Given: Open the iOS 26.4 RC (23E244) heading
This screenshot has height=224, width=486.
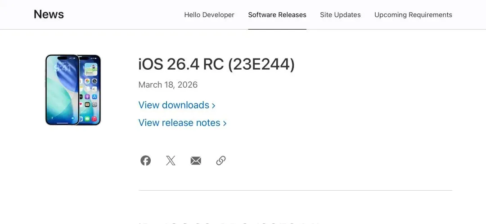Looking at the screenshot, I should (x=216, y=64).
